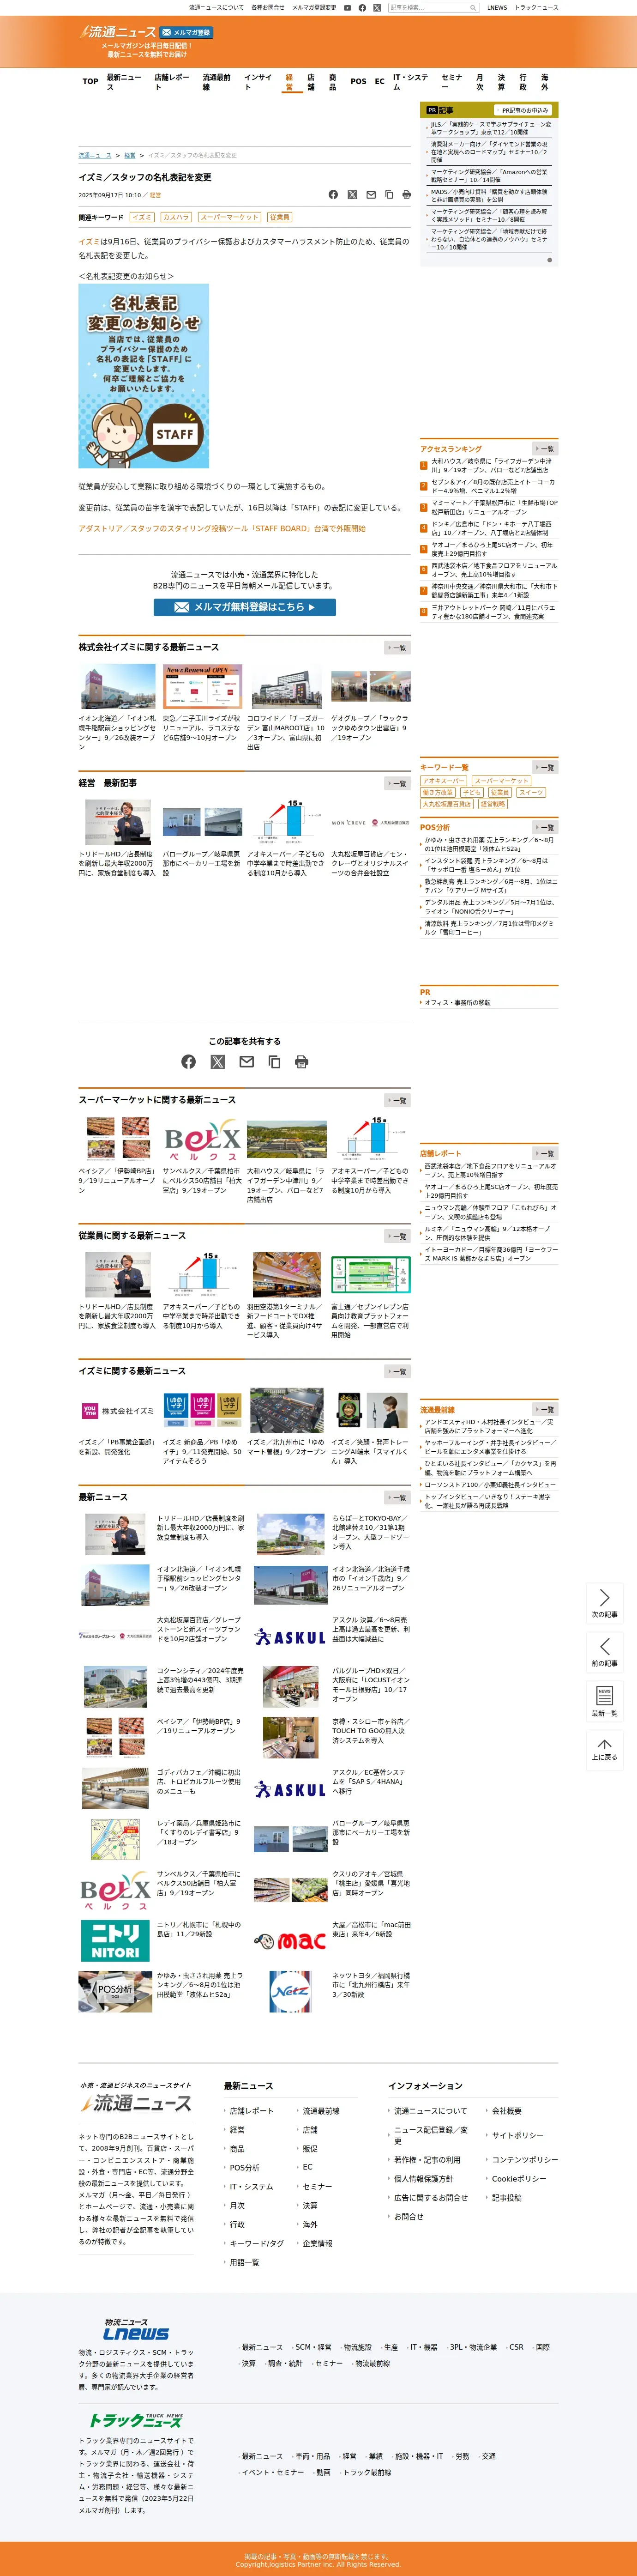This screenshot has height=2576, width=637.
Task: Copy the link icon below the article title
Action: click(x=388, y=194)
